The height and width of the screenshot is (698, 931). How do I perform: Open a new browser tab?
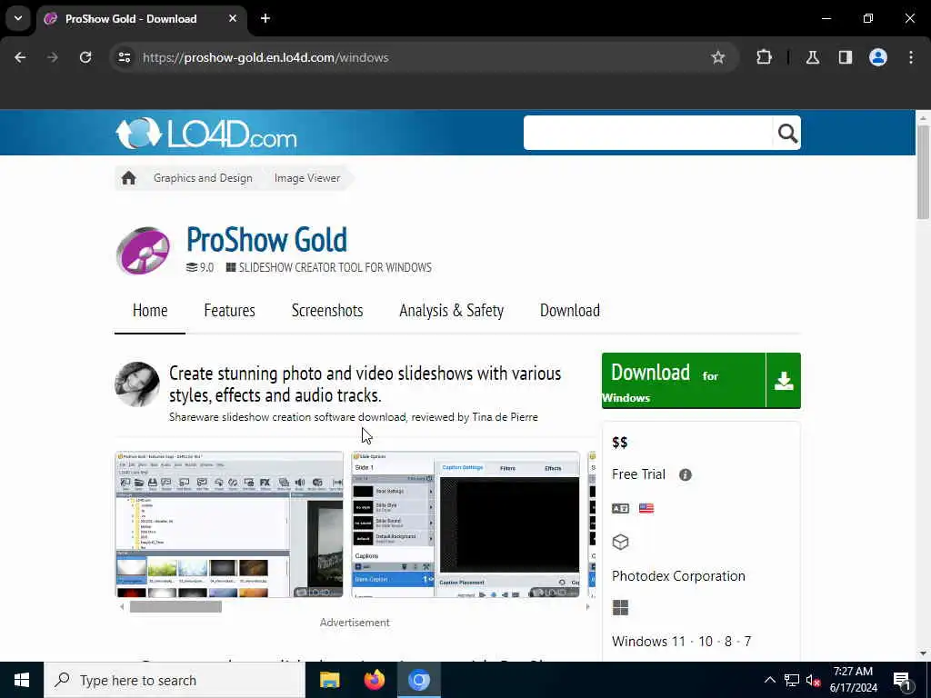[265, 18]
